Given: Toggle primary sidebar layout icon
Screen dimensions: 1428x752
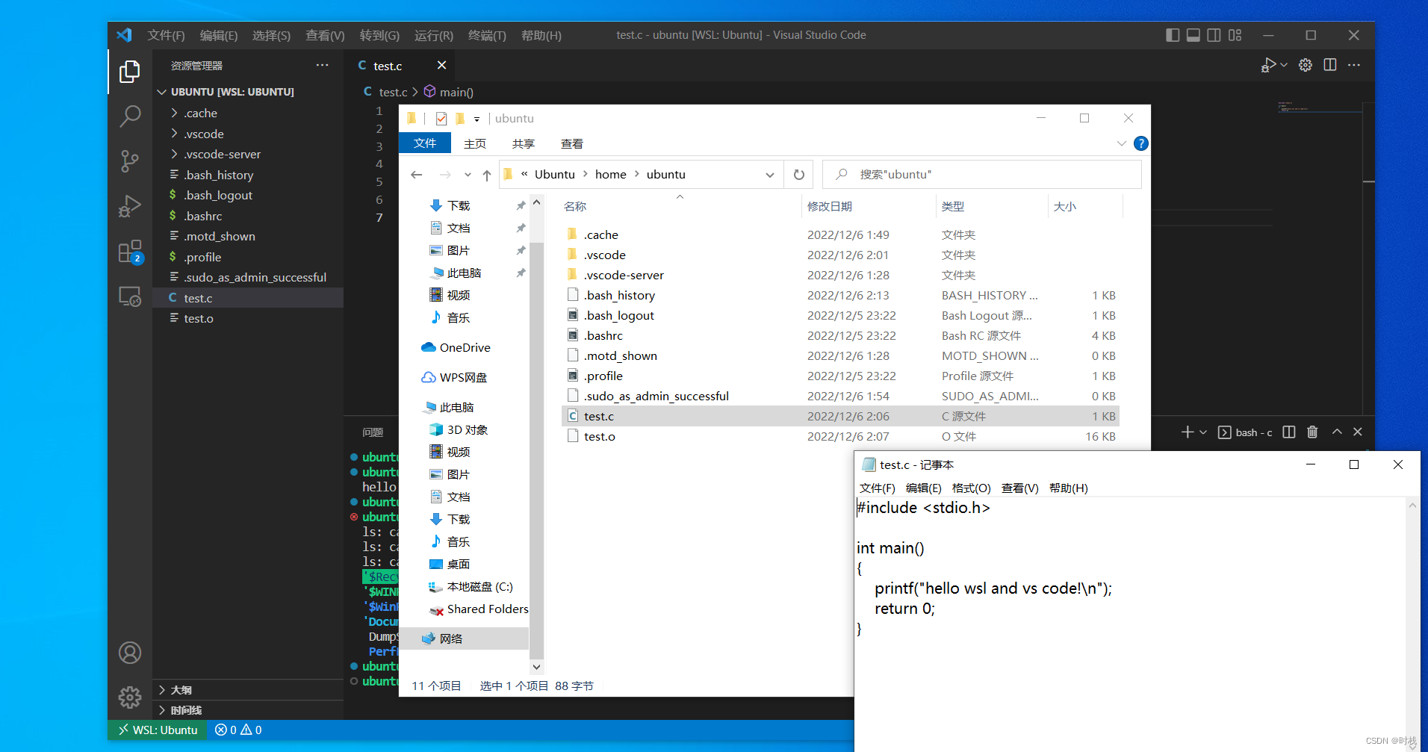Looking at the screenshot, I should (1173, 35).
